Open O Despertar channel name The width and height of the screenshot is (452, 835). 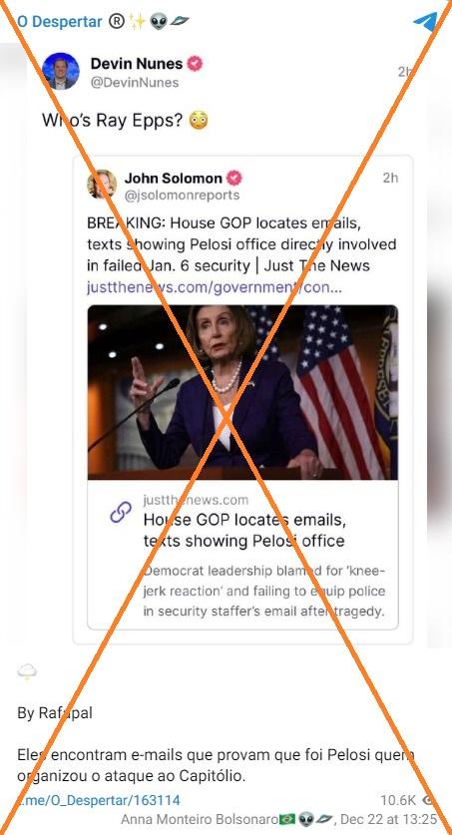(x=59, y=22)
